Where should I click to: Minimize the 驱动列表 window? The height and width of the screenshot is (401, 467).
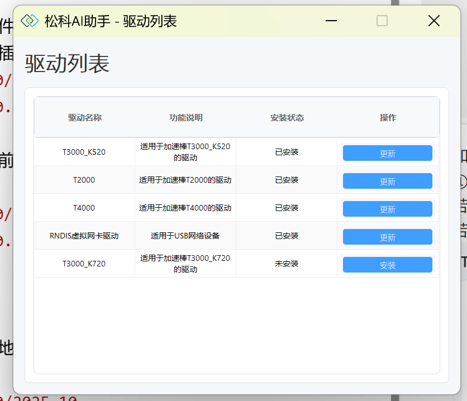point(331,21)
